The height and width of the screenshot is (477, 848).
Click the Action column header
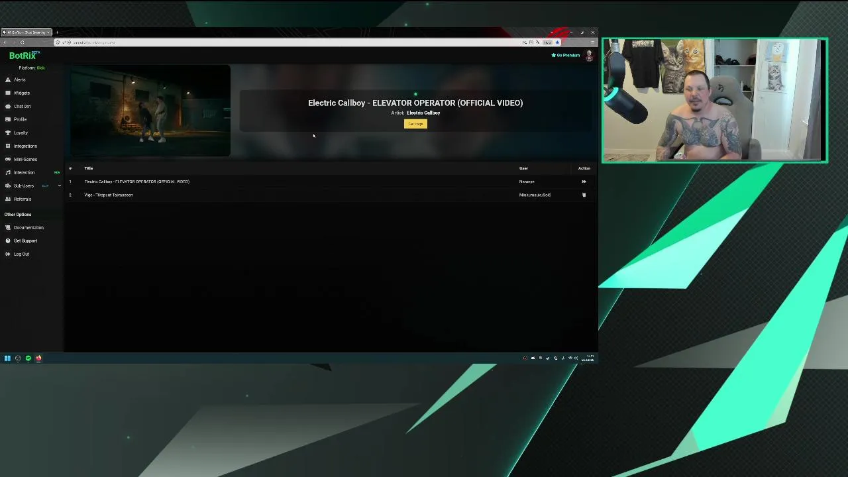[x=584, y=168]
